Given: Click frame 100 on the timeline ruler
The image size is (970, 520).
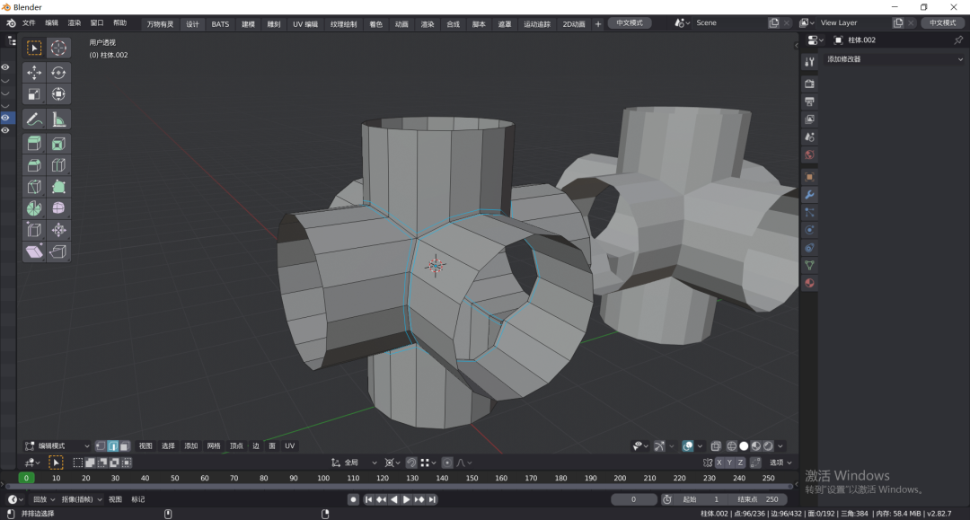Looking at the screenshot, I should [323, 478].
